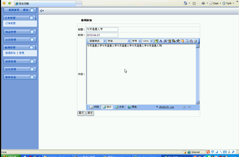This screenshot has height=157, width=239.
Task: Click the plus icon to enlarge editor
Action: coord(184,107)
